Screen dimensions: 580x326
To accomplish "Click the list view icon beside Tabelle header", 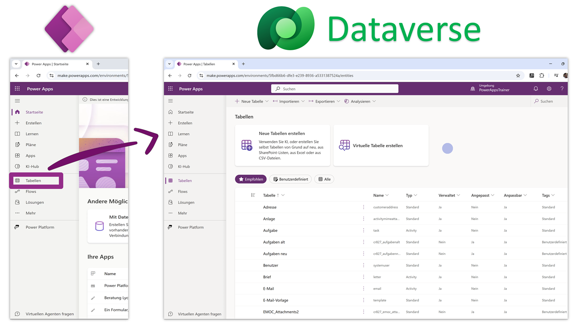I will tap(253, 195).
